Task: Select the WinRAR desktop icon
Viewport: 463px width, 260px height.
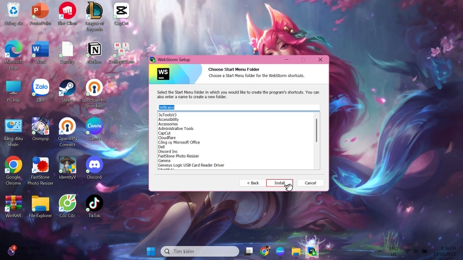Action: (13, 206)
